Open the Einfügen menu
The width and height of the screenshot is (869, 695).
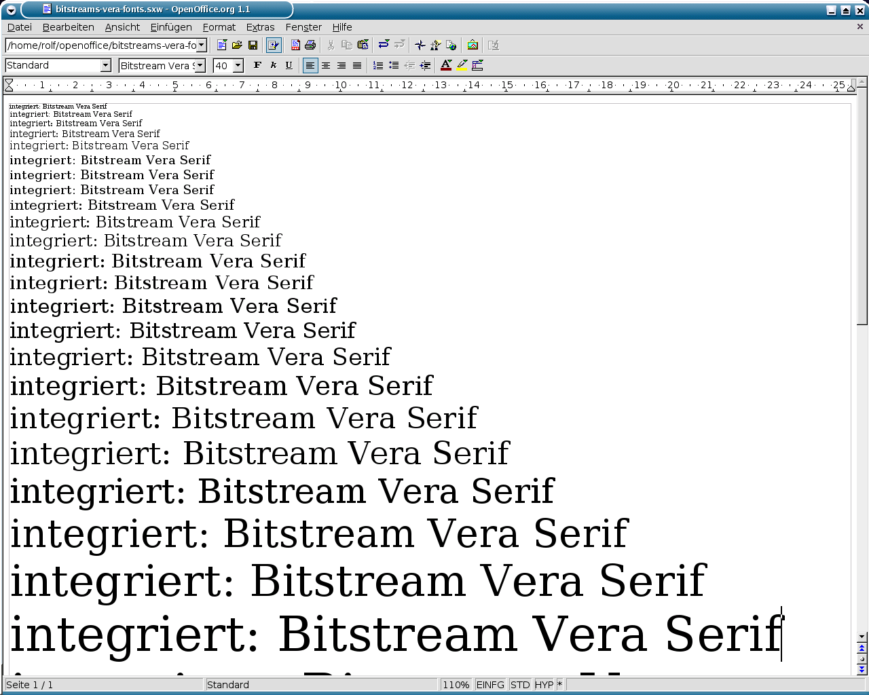pos(171,27)
